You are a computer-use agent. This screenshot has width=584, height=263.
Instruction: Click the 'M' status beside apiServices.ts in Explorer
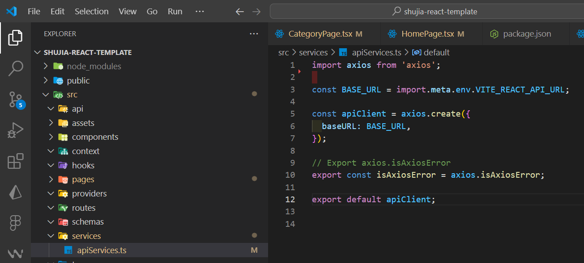click(254, 250)
